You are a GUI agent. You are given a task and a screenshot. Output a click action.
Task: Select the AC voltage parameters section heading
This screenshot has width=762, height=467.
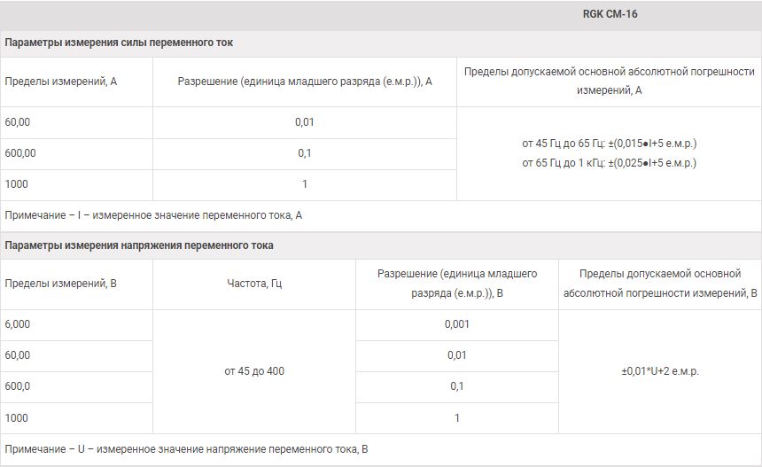click(x=139, y=245)
